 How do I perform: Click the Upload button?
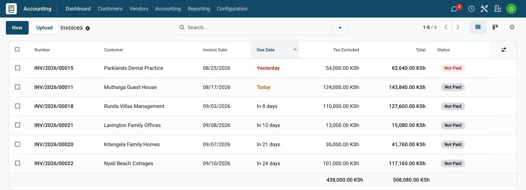(x=44, y=28)
